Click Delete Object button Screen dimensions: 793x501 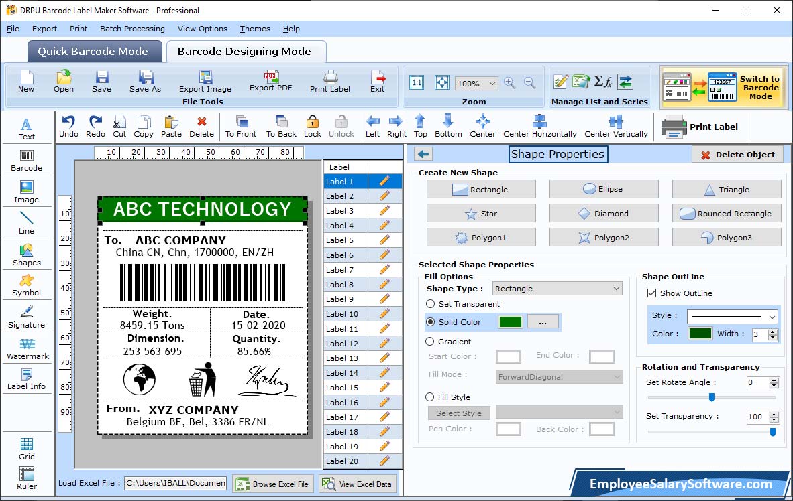tap(738, 155)
